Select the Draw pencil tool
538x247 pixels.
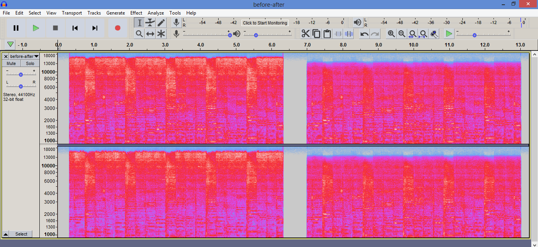click(x=161, y=23)
